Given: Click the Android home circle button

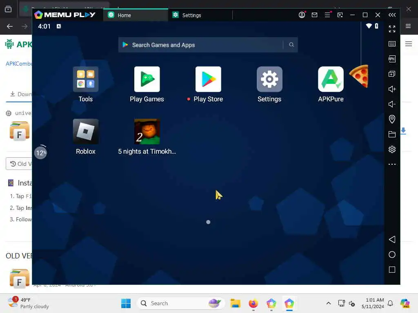Looking at the screenshot, I should coord(392,254).
